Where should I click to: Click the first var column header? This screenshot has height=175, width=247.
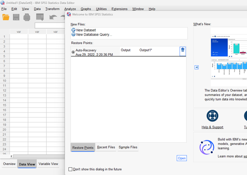19,32
